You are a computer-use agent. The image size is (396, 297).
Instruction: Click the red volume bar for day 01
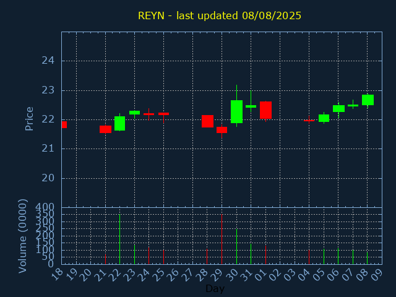(x=265, y=255)
